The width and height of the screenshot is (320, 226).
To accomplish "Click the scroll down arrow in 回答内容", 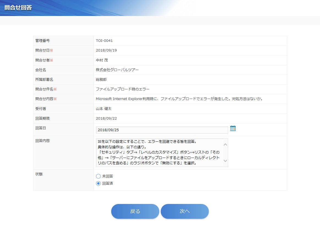I will pos(225,161).
